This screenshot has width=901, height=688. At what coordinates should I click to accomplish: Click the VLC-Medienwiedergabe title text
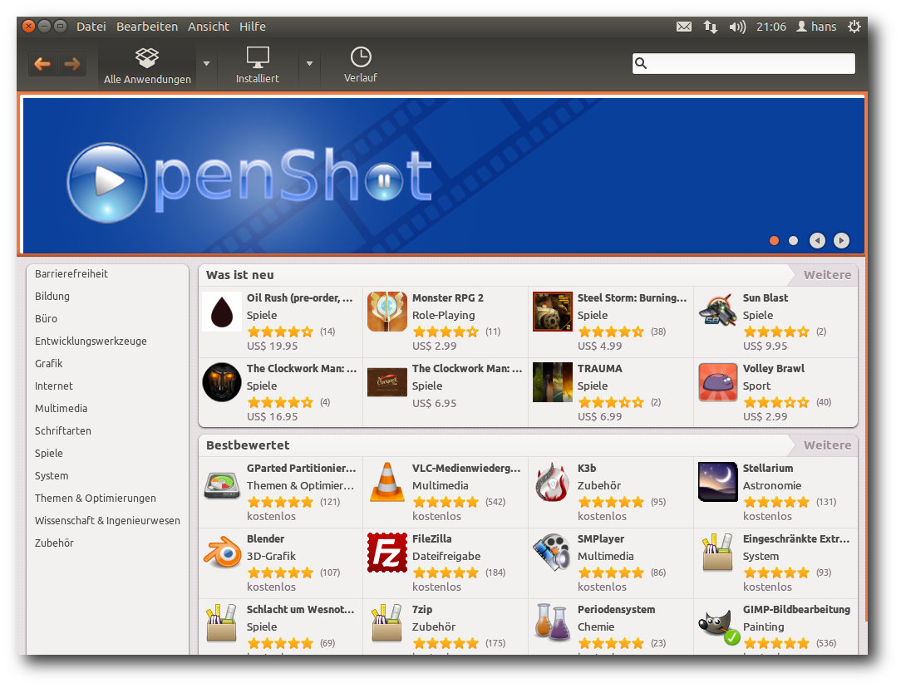[x=466, y=468]
